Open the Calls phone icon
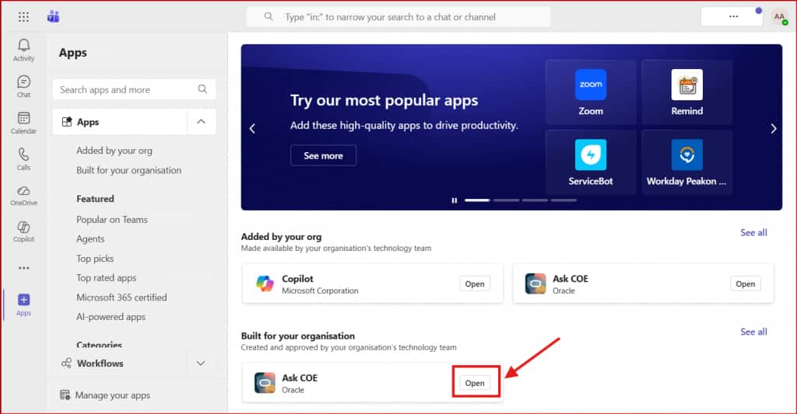The image size is (797, 414). point(23,158)
